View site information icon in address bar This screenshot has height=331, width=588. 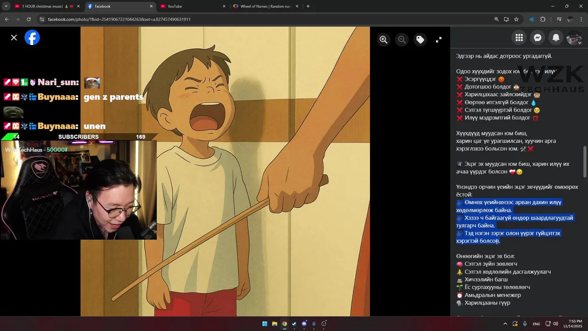pos(42,19)
